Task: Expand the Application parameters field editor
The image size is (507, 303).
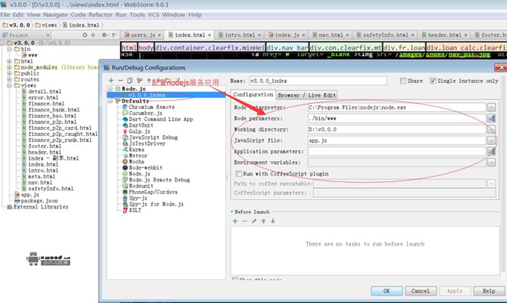Action: click(491, 151)
